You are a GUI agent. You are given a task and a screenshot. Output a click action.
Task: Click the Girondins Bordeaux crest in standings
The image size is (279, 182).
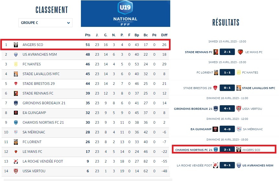(16, 103)
